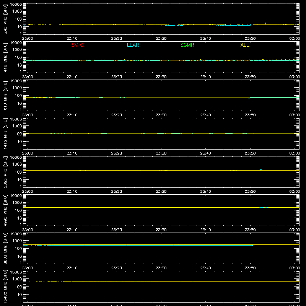Click the 1000 tick label on 2695 MHz panel
Viewport: 306px width, 306px height.
click(x=17, y=164)
